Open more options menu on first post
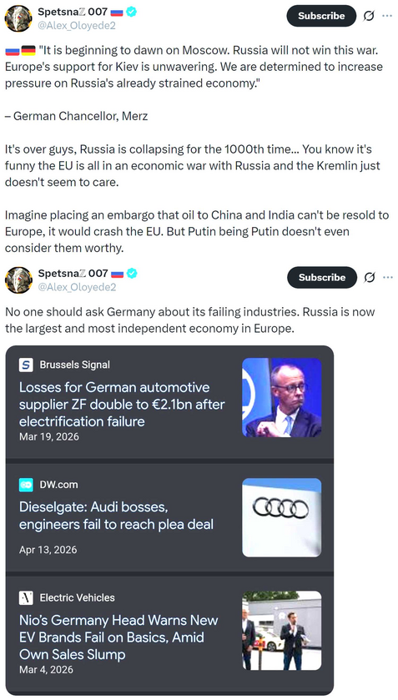 (x=387, y=16)
